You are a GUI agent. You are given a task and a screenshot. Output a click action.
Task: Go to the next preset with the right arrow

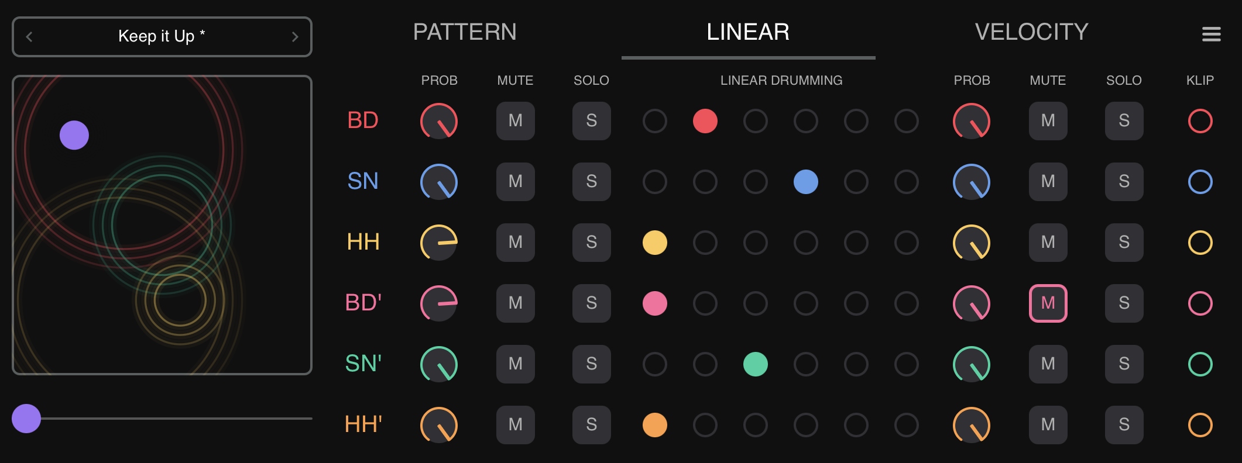[296, 37]
